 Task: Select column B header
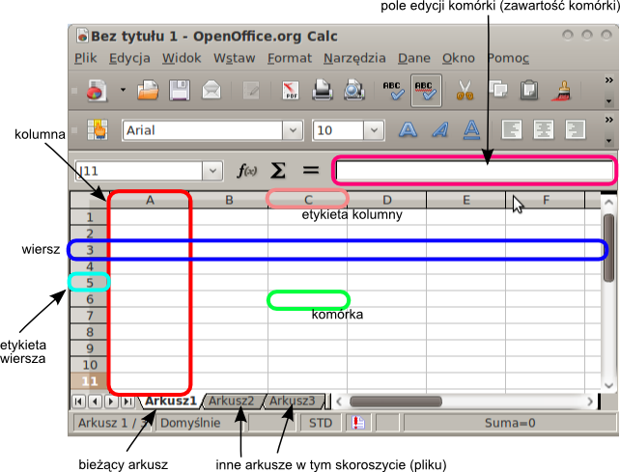[x=229, y=200]
